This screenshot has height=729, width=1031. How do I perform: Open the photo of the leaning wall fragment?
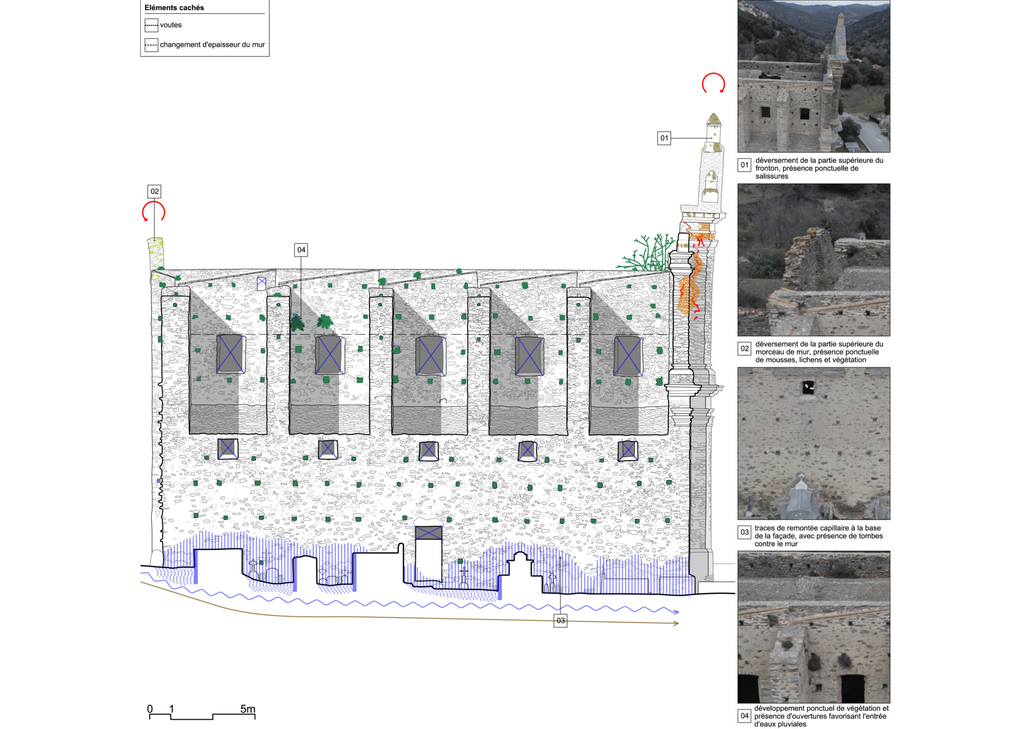click(813, 260)
